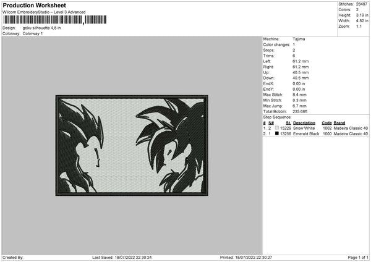Click the stitch count 13258

286,134
